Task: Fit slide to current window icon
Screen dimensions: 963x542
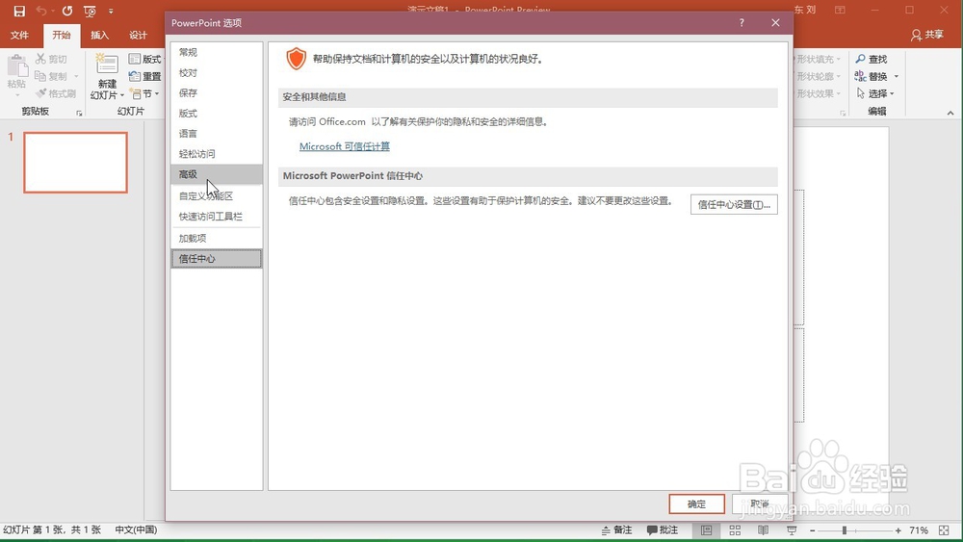Action: (944, 529)
